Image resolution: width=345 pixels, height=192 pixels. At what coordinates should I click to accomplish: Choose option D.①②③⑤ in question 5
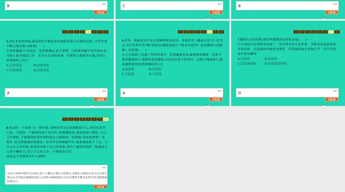41,70
